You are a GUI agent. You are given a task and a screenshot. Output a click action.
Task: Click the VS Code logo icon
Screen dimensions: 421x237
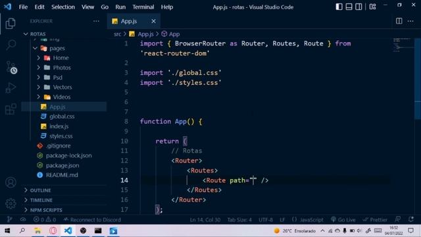(x=7, y=7)
